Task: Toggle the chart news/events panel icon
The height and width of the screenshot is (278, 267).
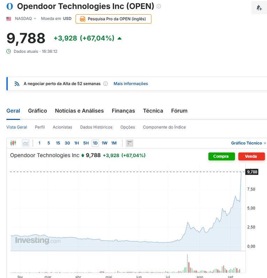Action: click(x=129, y=143)
